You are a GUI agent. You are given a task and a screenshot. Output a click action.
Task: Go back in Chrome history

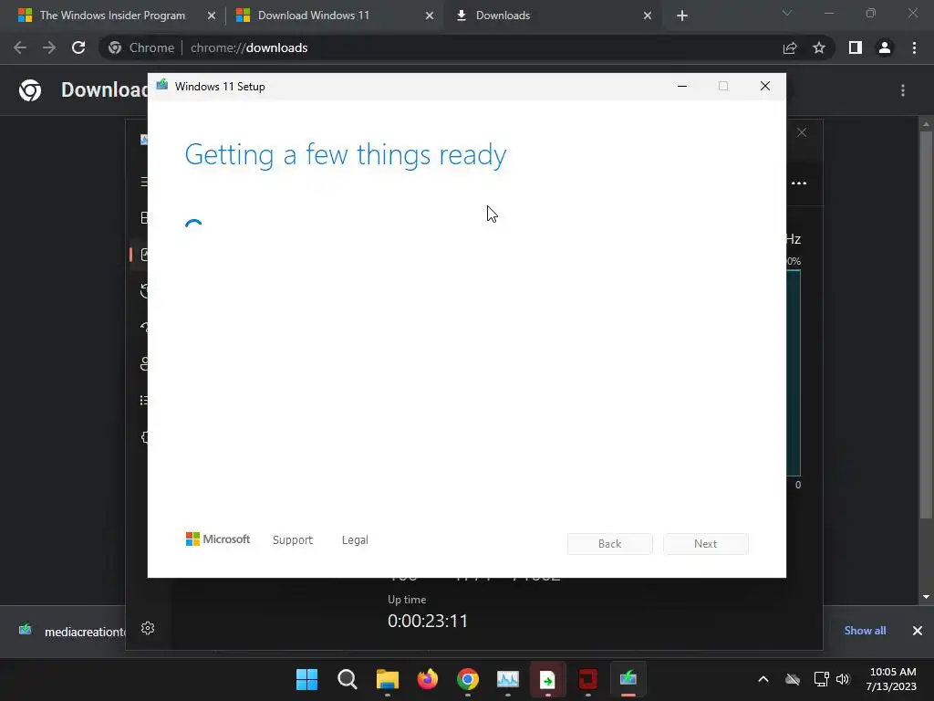pyautogui.click(x=20, y=47)
